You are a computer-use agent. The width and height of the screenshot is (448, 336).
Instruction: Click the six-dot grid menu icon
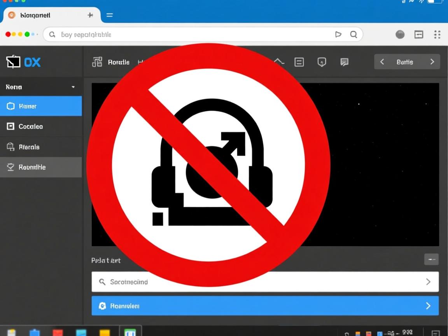(x=437, y=35)
